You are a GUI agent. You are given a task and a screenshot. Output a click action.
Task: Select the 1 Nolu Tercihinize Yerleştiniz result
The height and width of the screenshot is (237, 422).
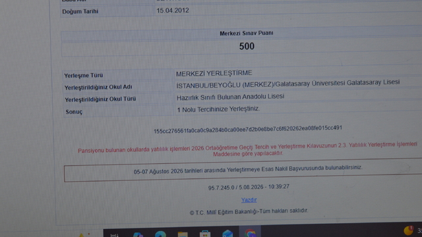pos(218,109)
